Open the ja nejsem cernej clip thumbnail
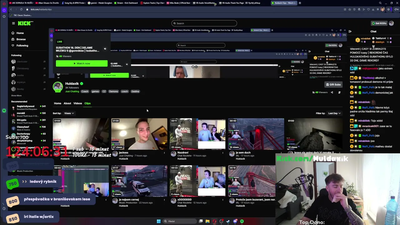The width and height of the screenshot is (400, 225). point(139,181)
